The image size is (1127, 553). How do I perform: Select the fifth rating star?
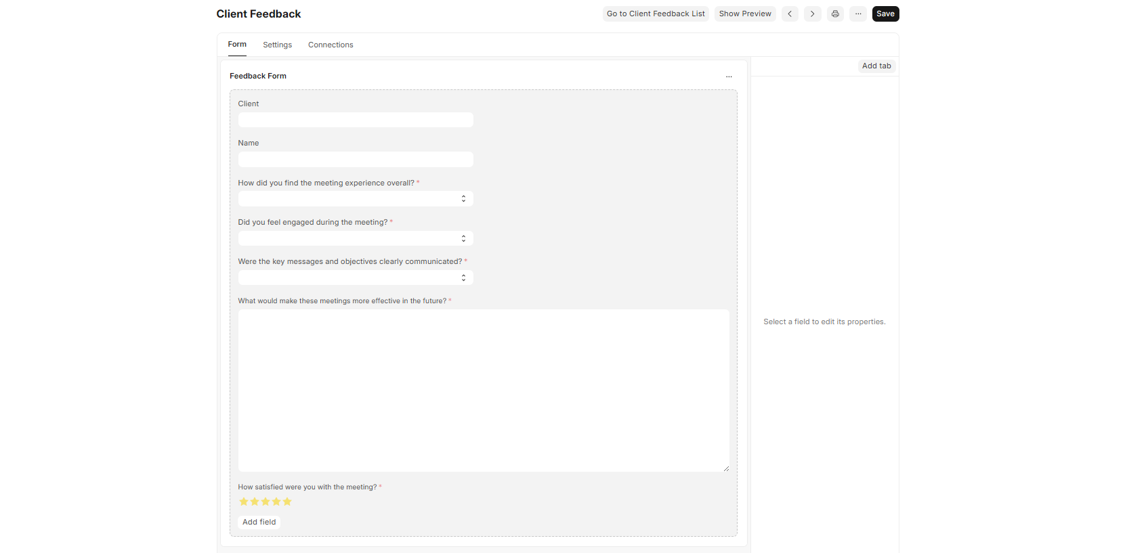(287, 502)
